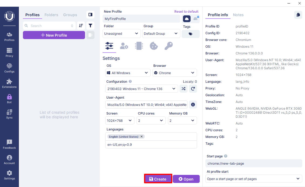This screenshot has height=187, width=305.
Task: Switch to the Notes tab
Action: pos(238,15)
